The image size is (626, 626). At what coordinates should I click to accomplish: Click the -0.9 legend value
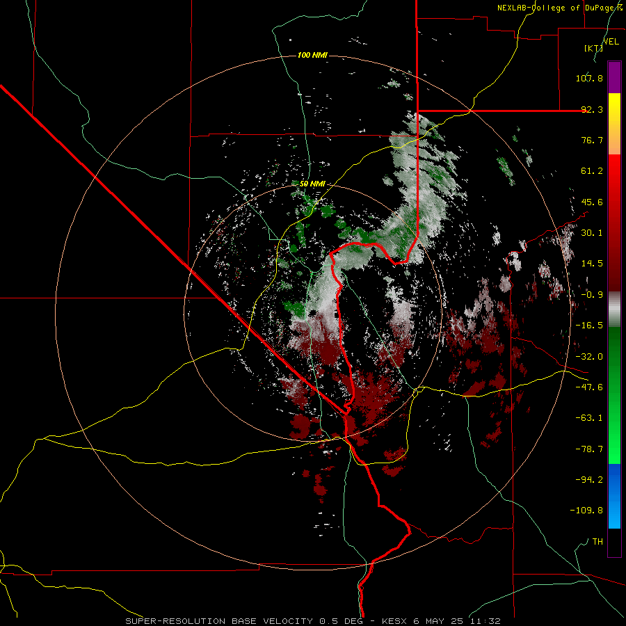pyautogui.click(x=592, y=295)
